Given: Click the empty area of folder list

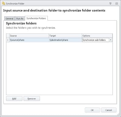Looking at the screenshot, I should point(59,68).
